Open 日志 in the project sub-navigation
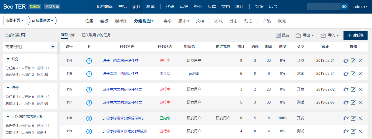Viewport: 372px width, 139px height. point(233,21)
